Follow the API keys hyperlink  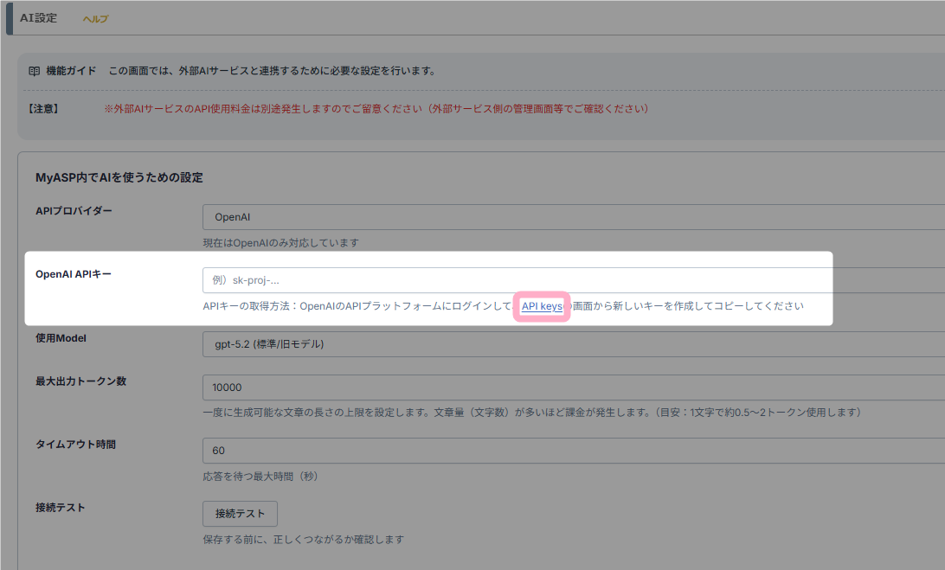pos(542,306)
